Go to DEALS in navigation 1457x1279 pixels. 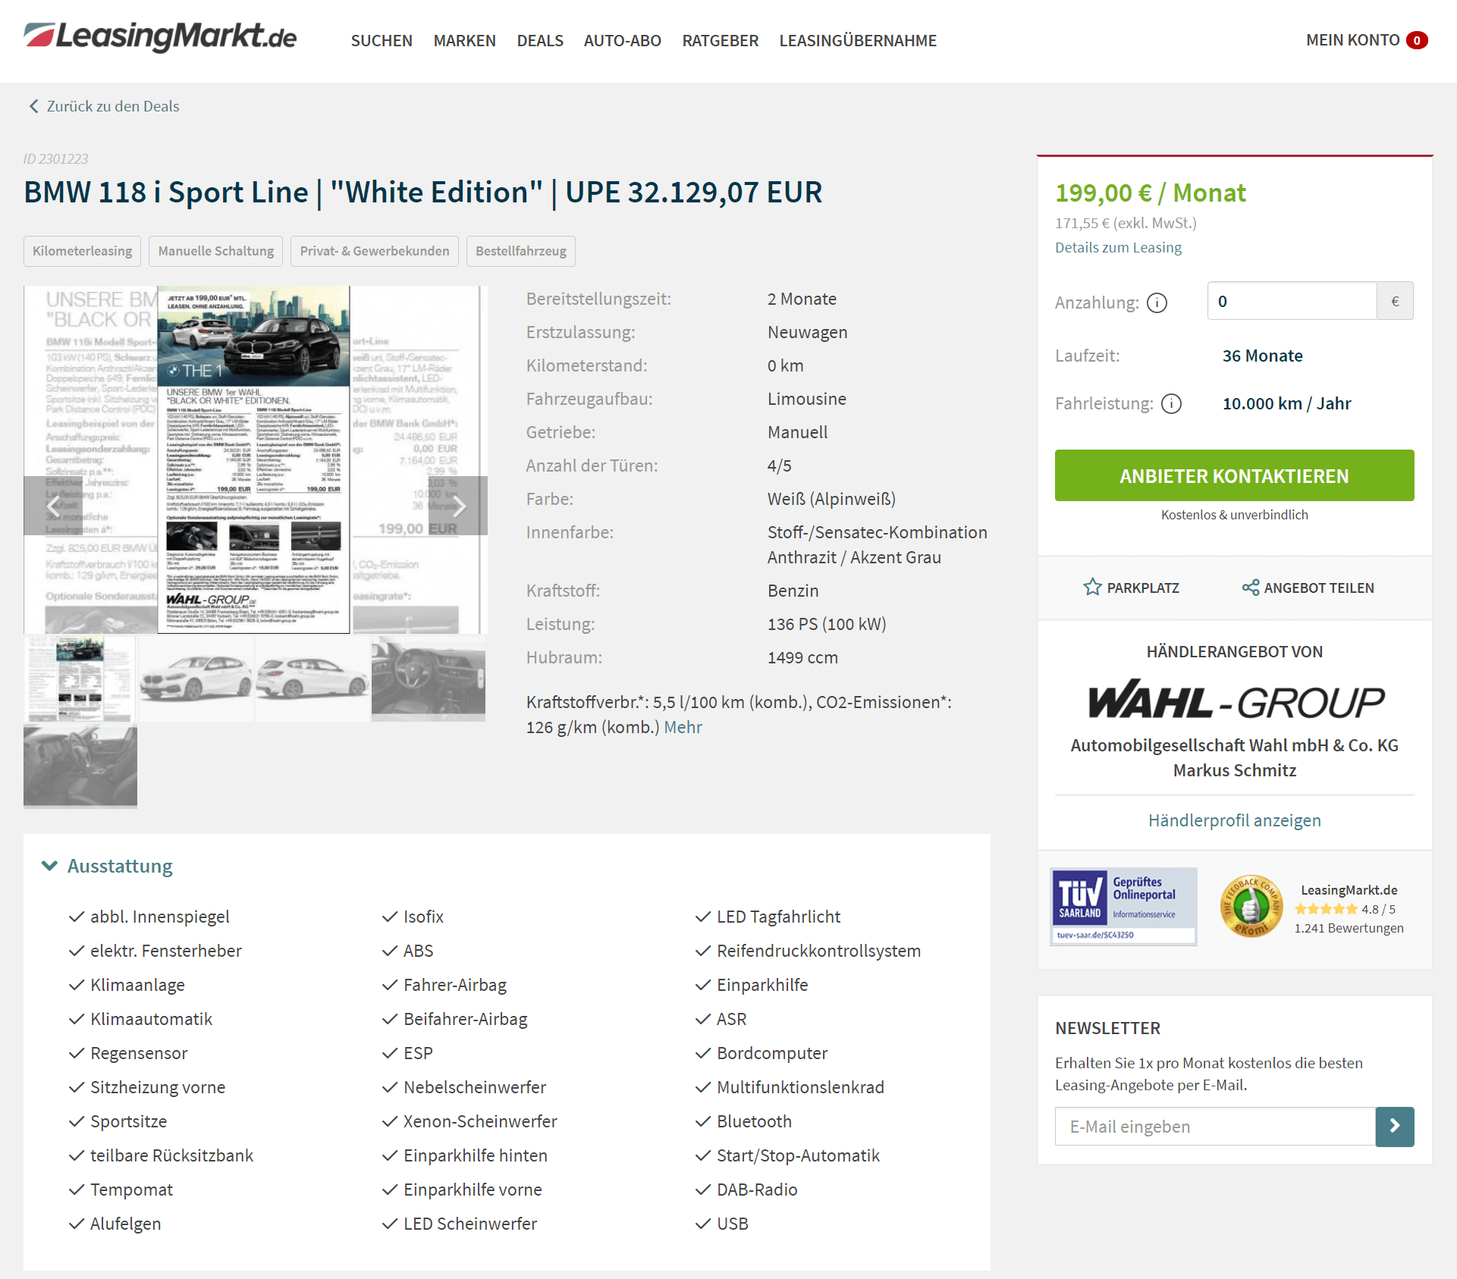(x=540, y=41)
